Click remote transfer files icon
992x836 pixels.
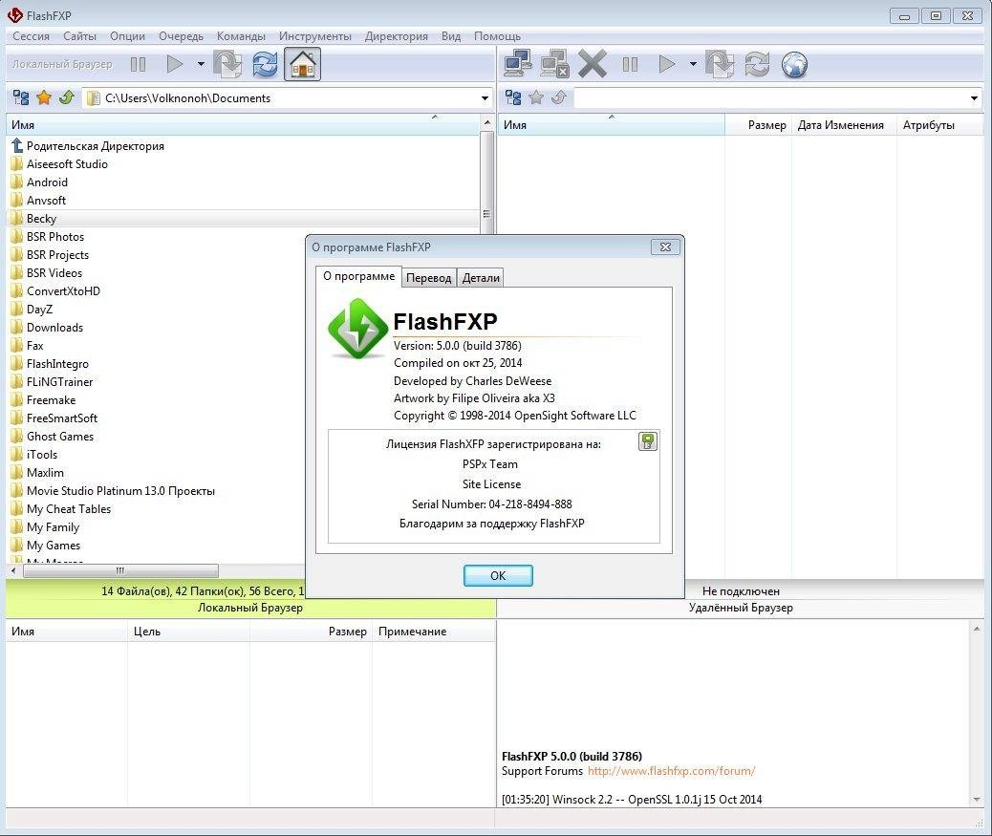[720, 64]
